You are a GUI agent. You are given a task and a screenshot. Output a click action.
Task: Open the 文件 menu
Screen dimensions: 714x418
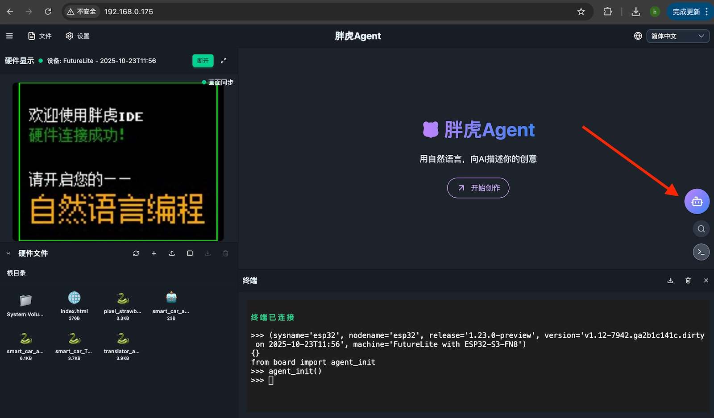tap(40, 36)
